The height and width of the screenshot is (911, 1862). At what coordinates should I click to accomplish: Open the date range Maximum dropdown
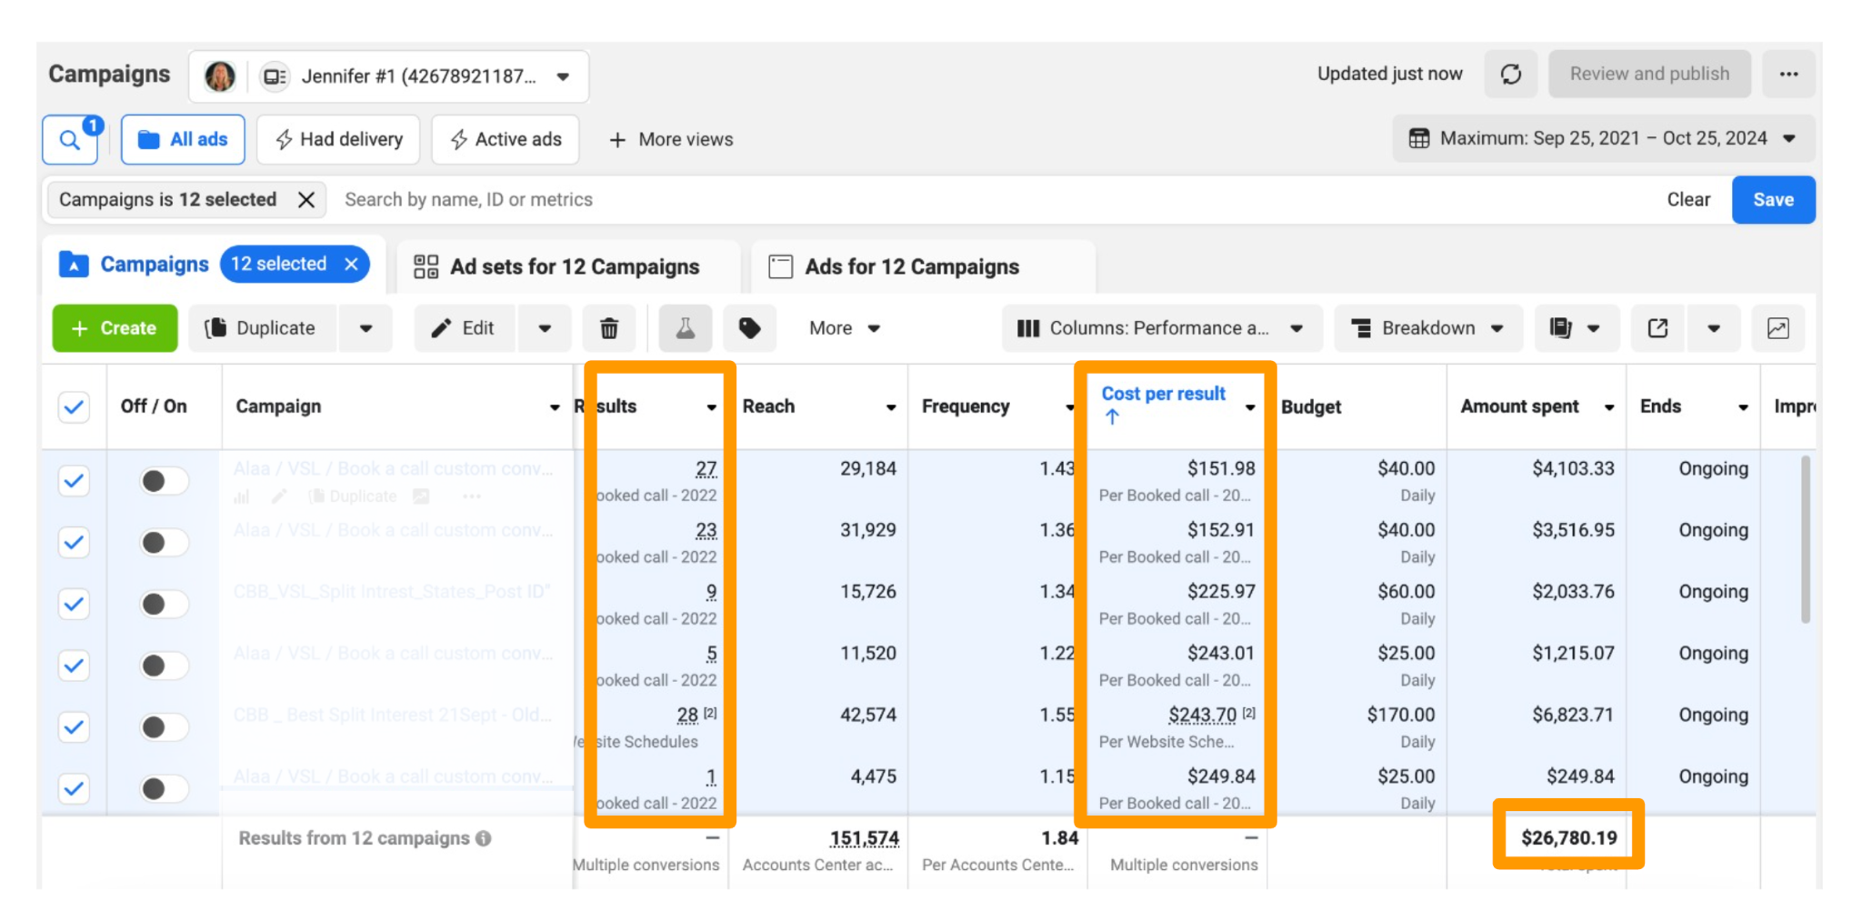(x=1604, y=138)
